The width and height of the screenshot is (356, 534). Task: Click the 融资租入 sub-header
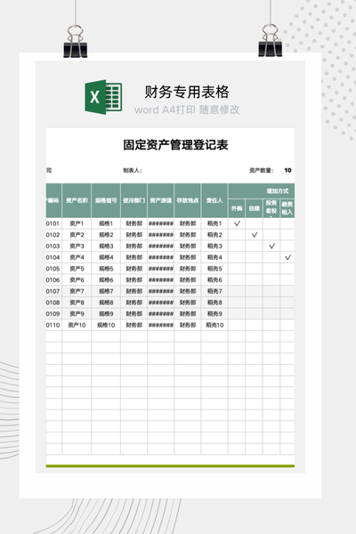[x=287, y=208]
